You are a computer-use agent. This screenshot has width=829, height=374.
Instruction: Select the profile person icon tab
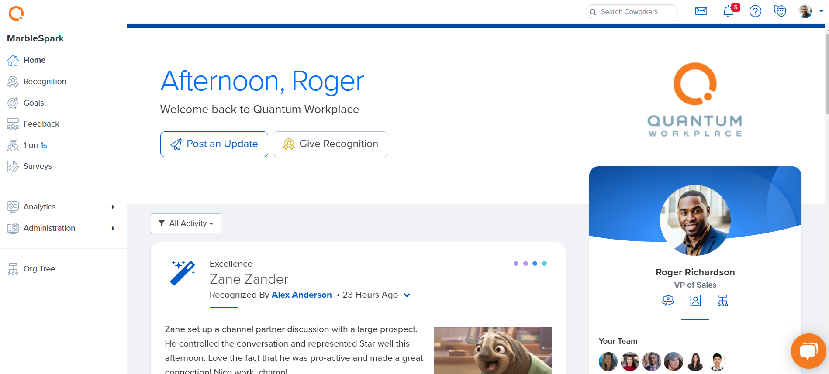tap(695, 301)
